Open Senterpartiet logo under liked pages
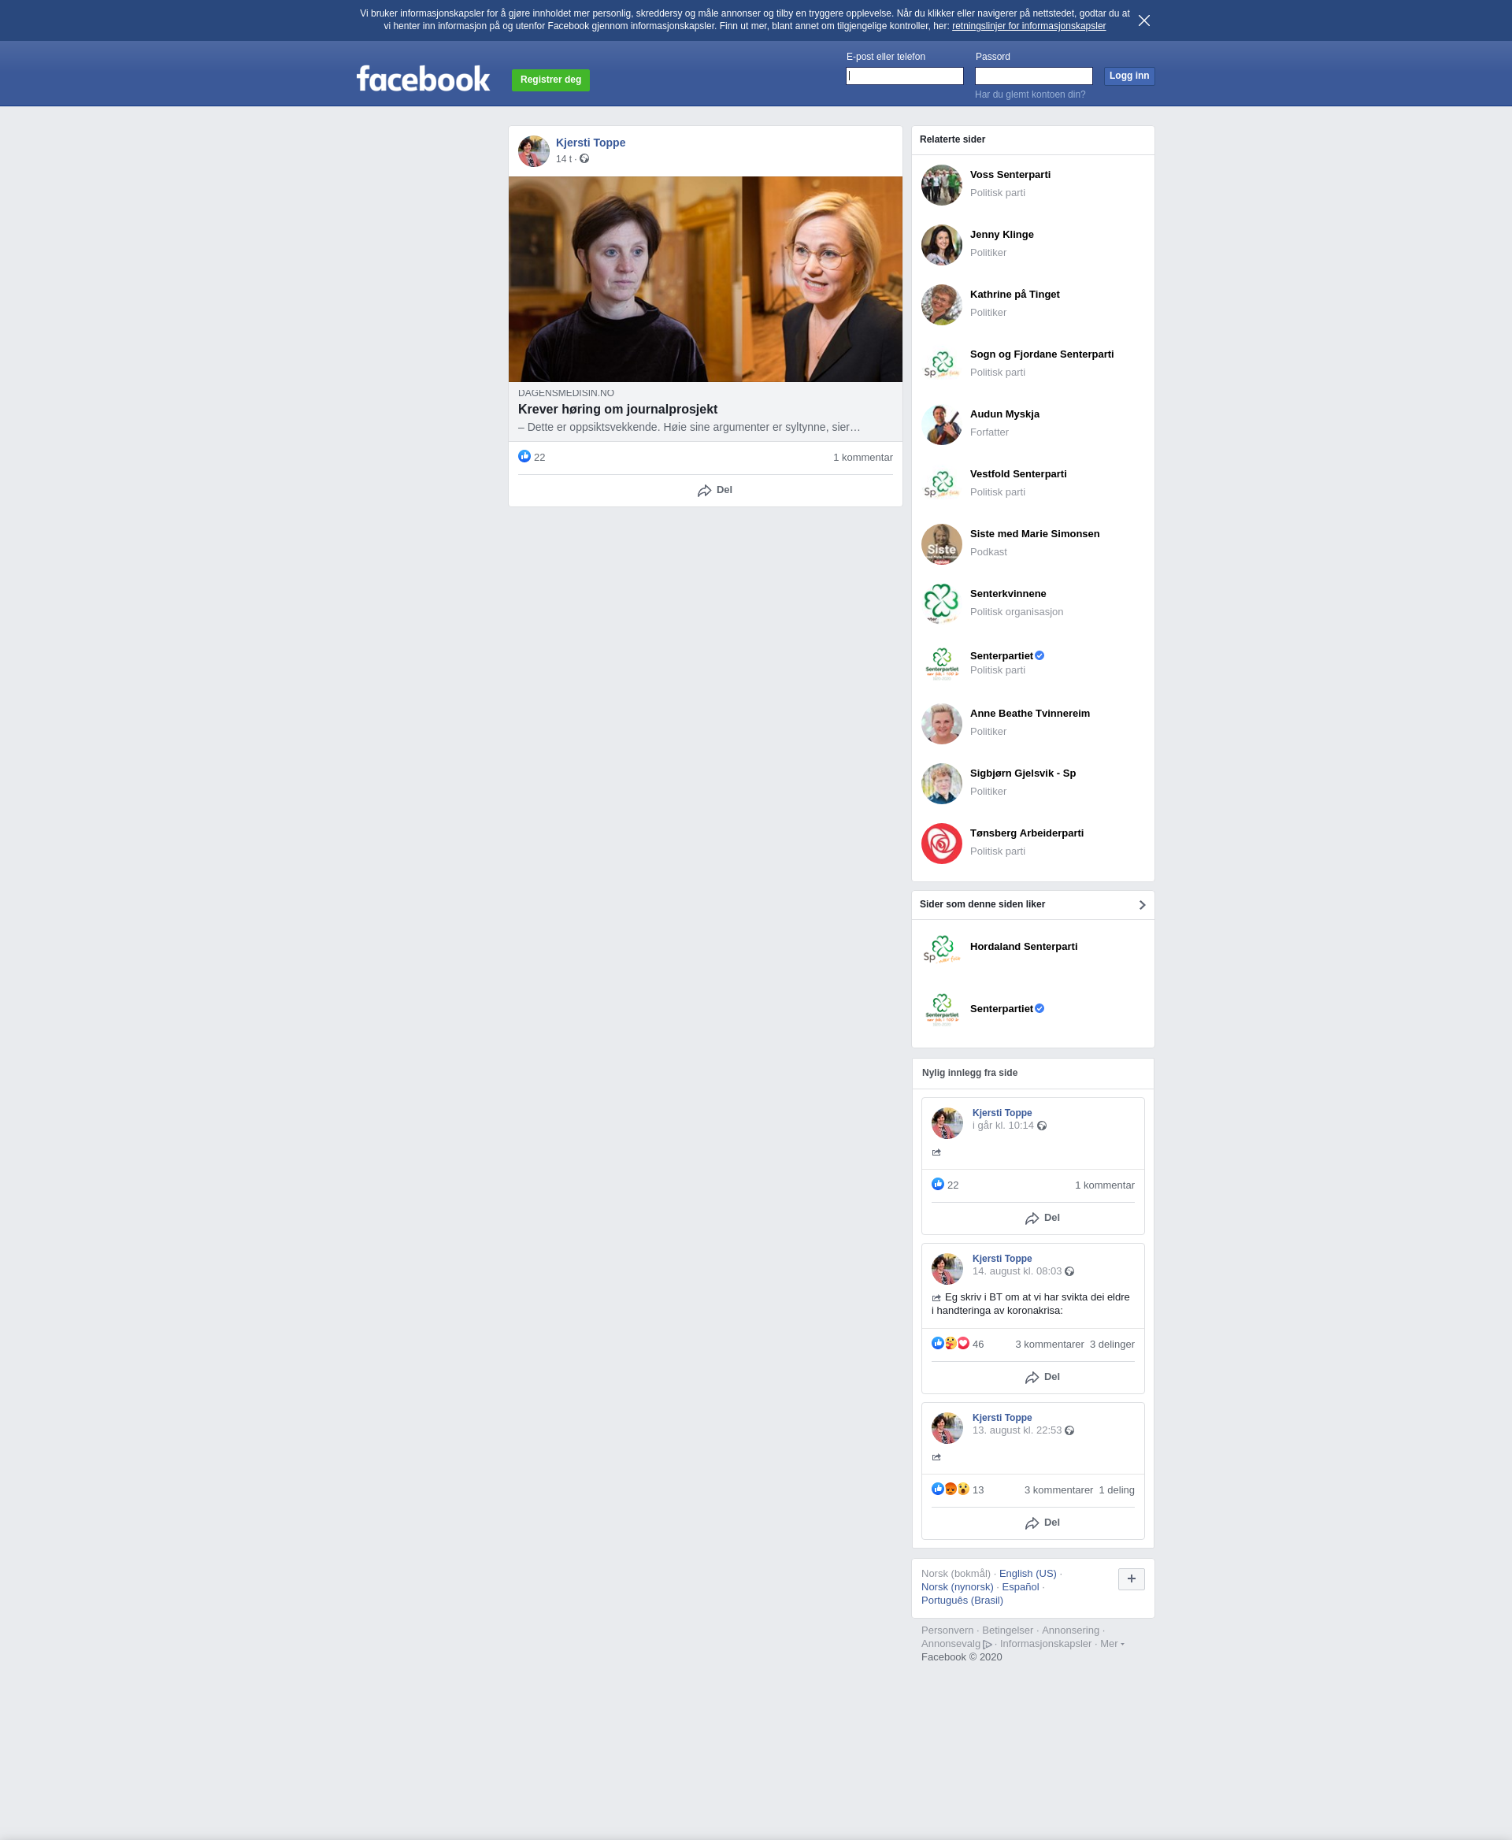 pos(942,1011)
